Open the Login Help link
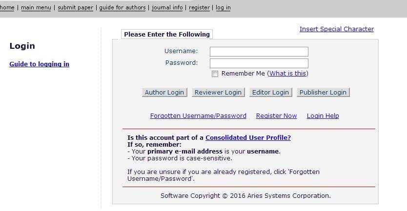Image resolution: width=407 pixels, height=211 pixels. (323, 116)
